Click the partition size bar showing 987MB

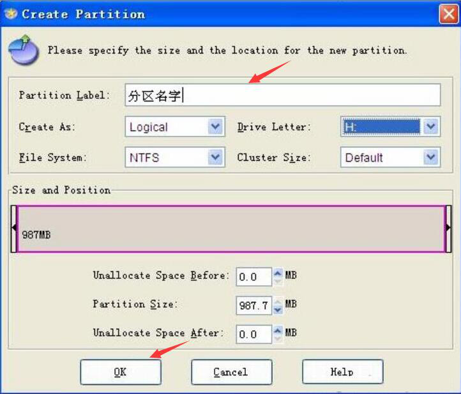(231, 229)
